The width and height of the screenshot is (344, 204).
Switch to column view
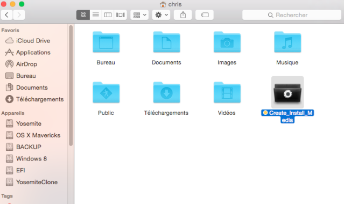[x=108, y=15]
